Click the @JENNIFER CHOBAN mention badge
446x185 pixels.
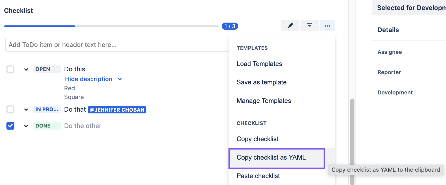point(117,110)
